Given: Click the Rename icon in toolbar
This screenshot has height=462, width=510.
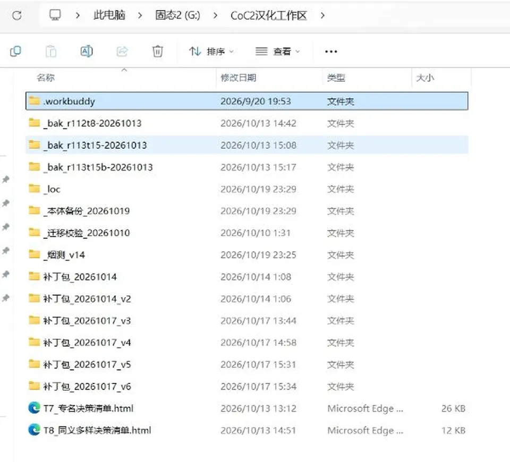Looking at the screenshot, I should [x=87, y=52].
